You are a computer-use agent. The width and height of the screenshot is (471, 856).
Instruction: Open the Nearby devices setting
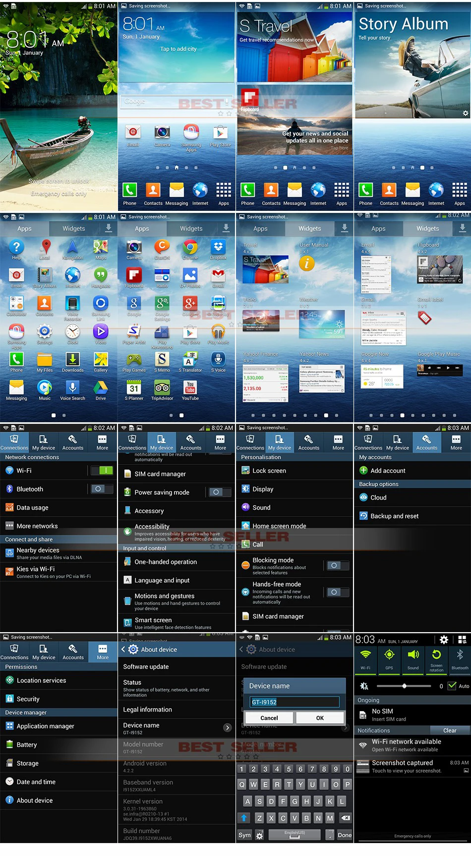59,553
